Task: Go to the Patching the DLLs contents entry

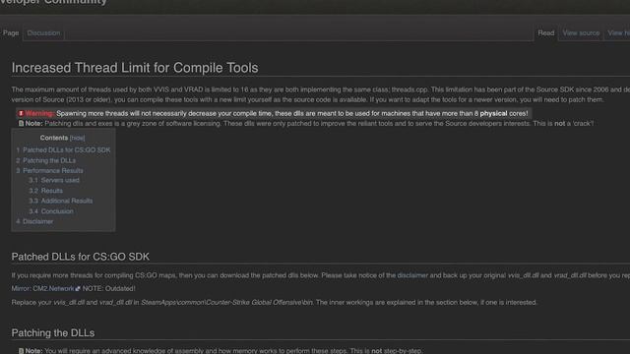Action: point(46,160)
